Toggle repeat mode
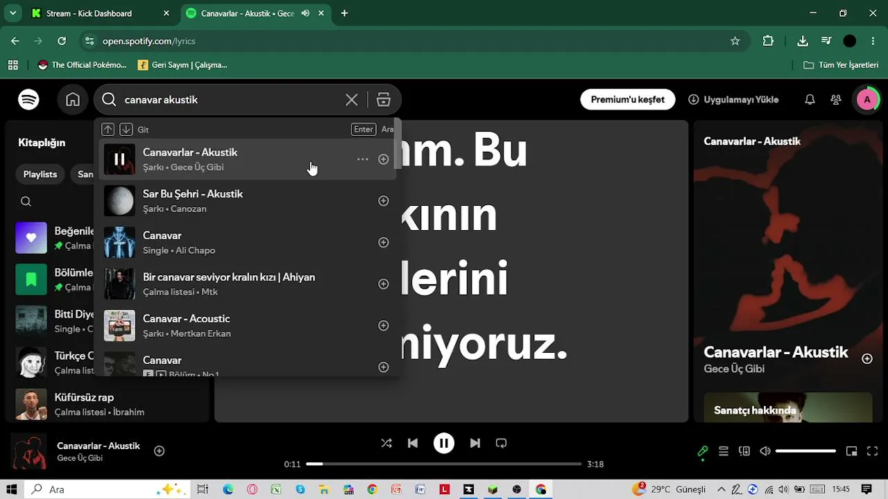The width and height of the screenshot is (888, 499). 502,444
